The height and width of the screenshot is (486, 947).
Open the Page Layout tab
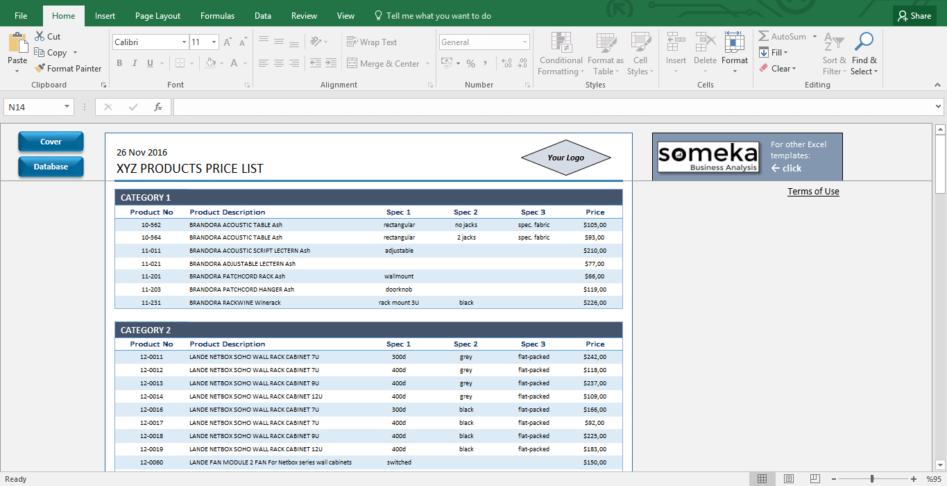pos(158,15)
